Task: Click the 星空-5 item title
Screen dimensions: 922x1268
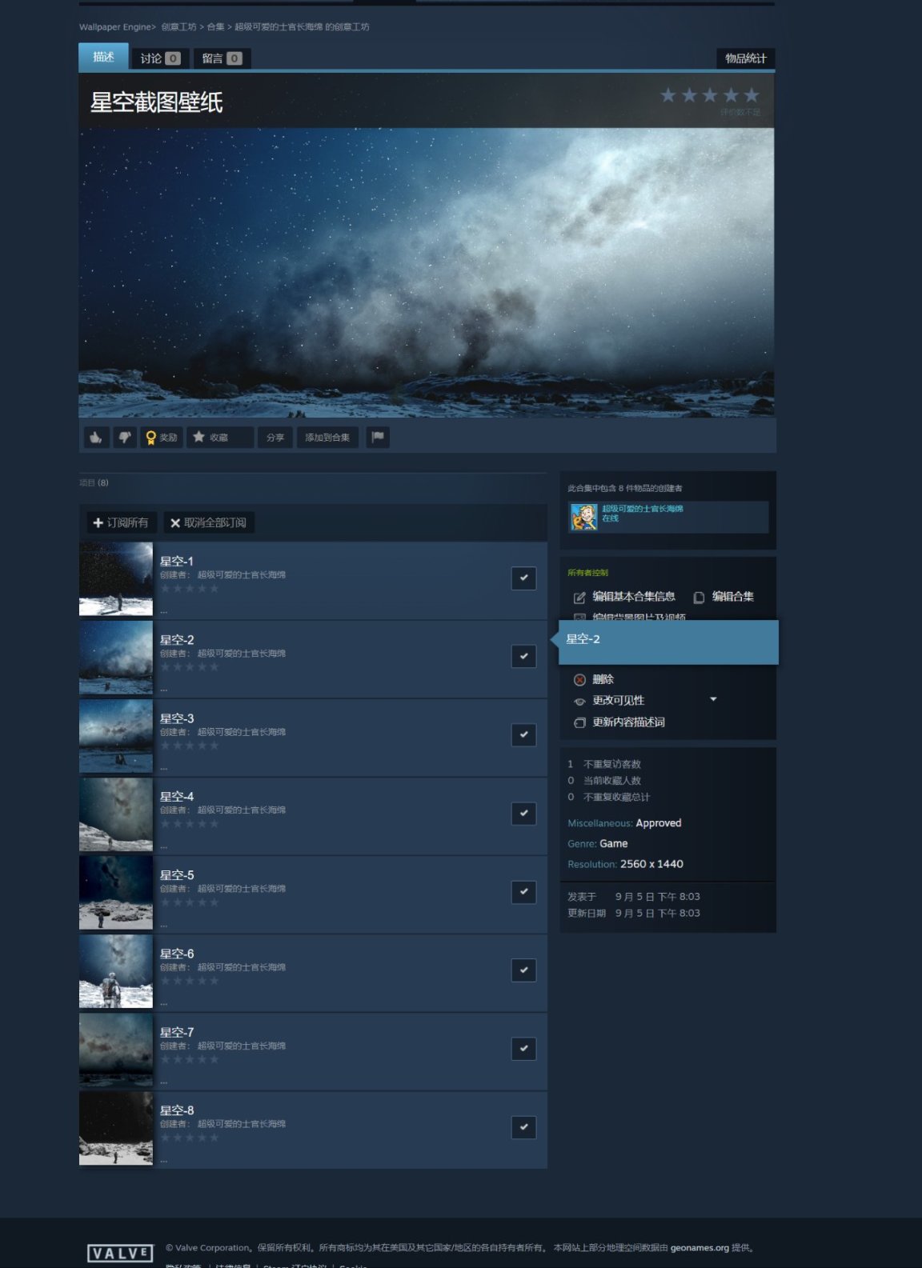Action: coord(177,875)
